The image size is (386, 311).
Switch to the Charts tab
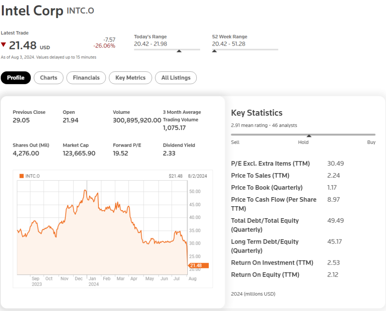(x=49, y=78)
